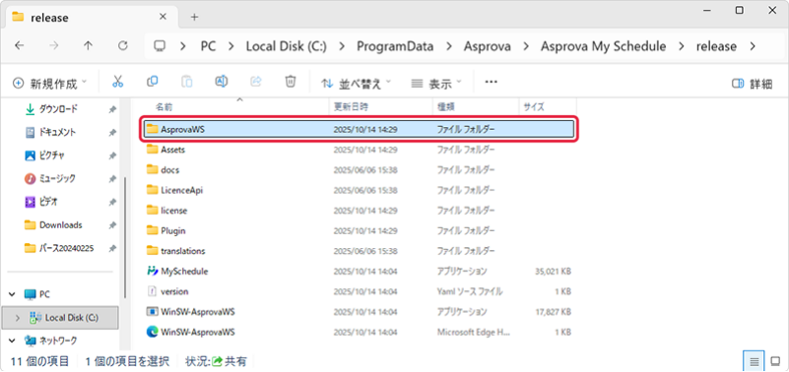Click the Delete trash icon
789x372 pixels.
pos(291,82)
